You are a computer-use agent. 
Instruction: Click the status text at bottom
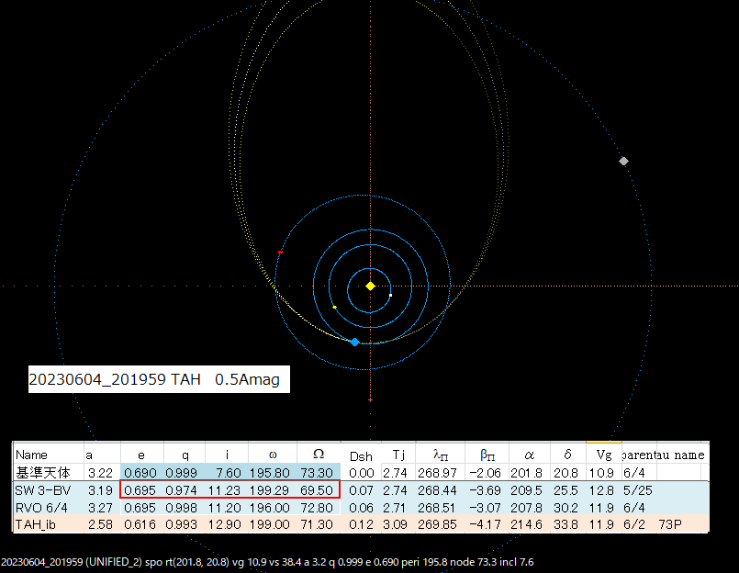(x=267, y=562)
